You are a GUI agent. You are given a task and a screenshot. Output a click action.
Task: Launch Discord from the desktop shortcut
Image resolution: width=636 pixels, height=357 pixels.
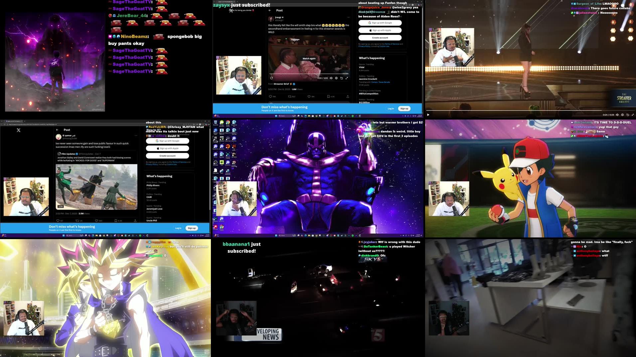(216, 154)
